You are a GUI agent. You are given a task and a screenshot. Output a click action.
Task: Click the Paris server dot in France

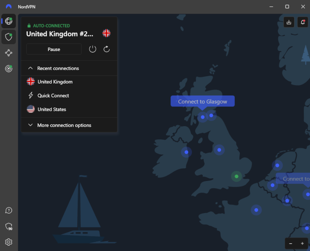[256, 210]
